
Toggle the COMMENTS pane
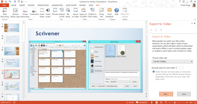click(x=142, y=102)
